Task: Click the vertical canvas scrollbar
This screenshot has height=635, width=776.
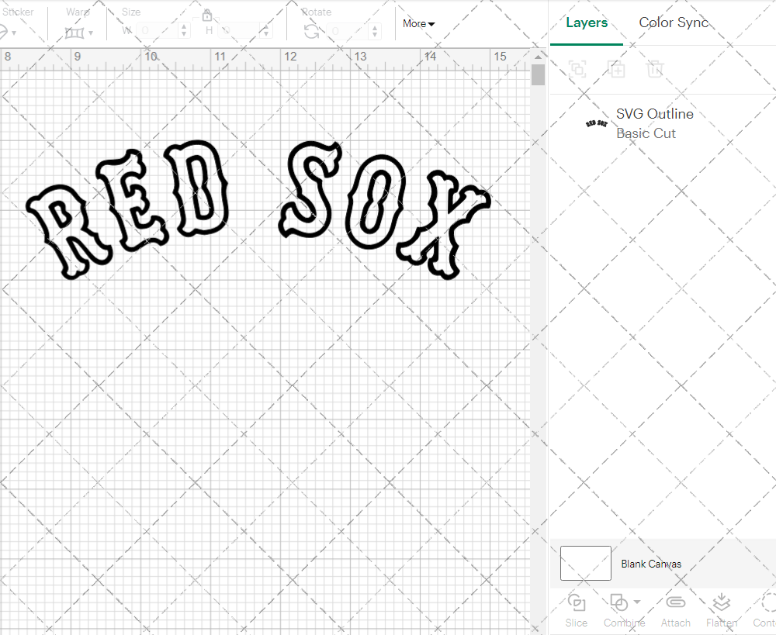Action: 537,74
